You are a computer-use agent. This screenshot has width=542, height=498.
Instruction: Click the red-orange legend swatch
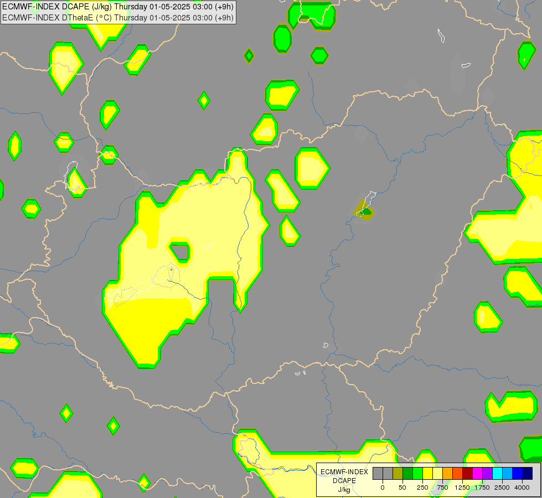[x=458, y=473]
